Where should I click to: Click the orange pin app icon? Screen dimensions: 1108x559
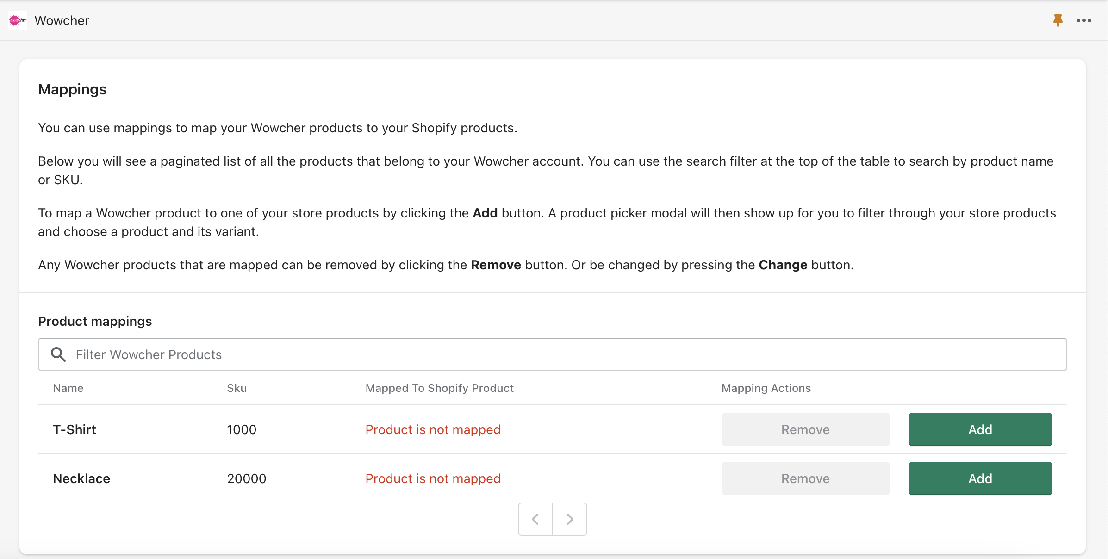click(1058, 20)
